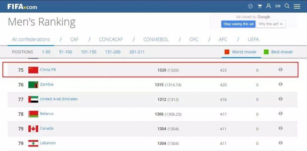Select the Worst mover filter
The image size is (307, 151).
click(244, 52)
